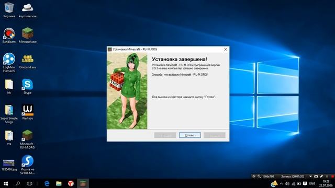Open File Explorer from the taskbar
Screen dimensions: 335x188
(x=59, y=183)
